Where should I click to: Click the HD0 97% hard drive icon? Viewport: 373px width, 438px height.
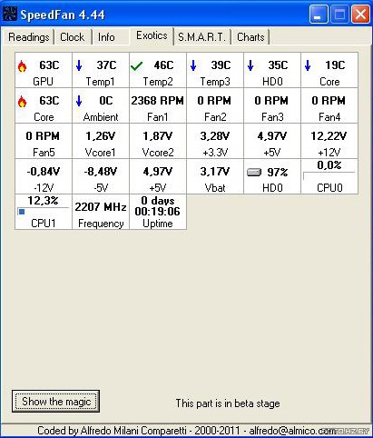254,173
